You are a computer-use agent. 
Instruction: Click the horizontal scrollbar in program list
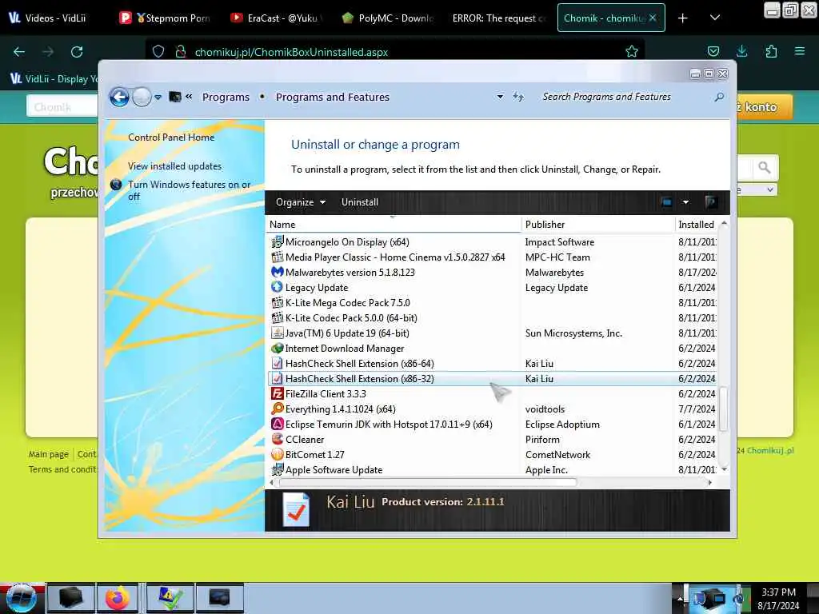(428, 482)
